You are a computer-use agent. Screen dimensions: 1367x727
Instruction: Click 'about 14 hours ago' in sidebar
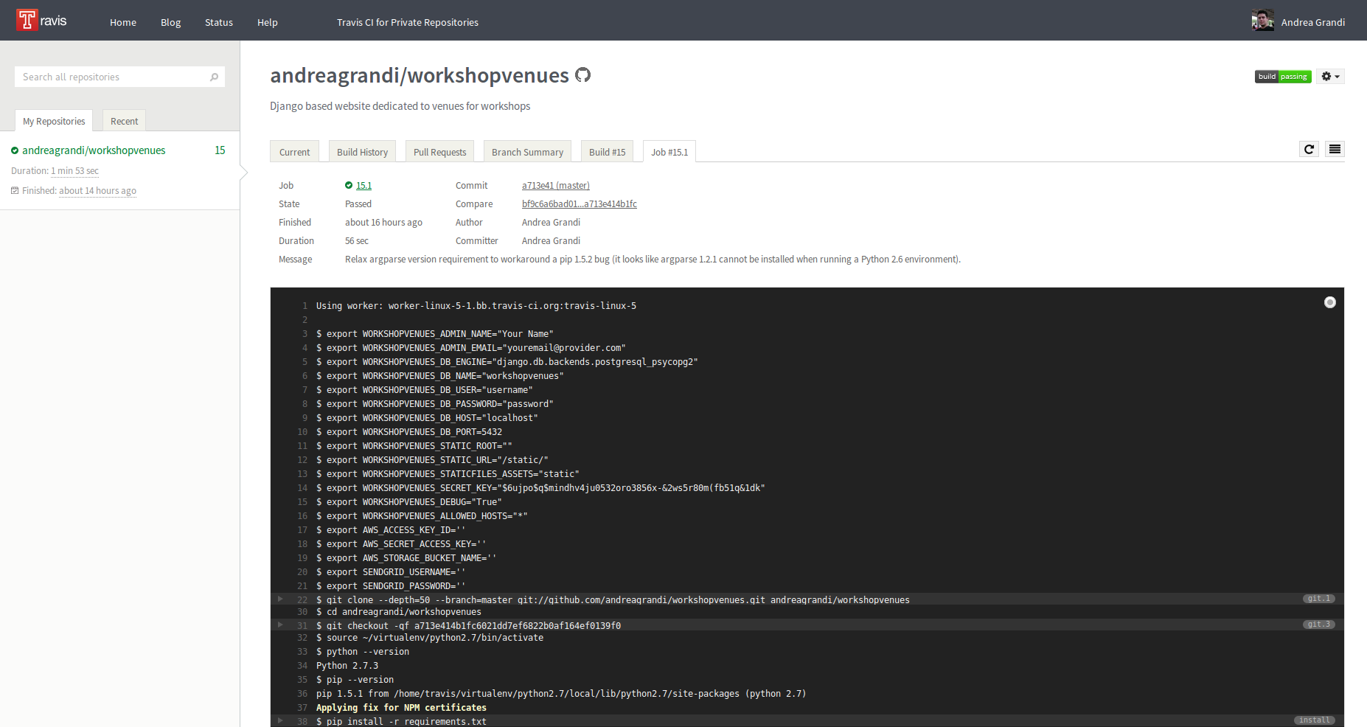tap(98, 191)
